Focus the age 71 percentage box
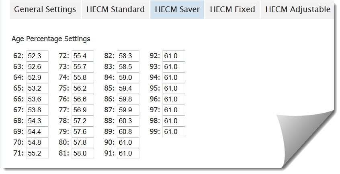This screenshot has width=340, height=174. (x=37, y=154)
